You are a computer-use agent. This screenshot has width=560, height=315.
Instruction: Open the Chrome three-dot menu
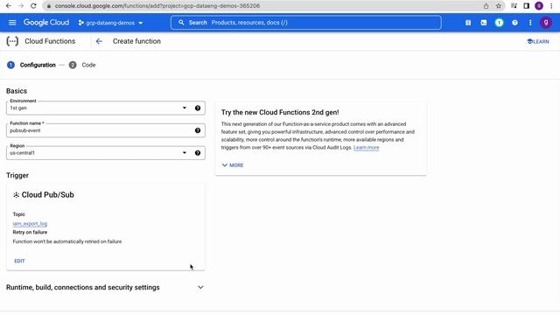pyautogui.click(x=551, y=6)
